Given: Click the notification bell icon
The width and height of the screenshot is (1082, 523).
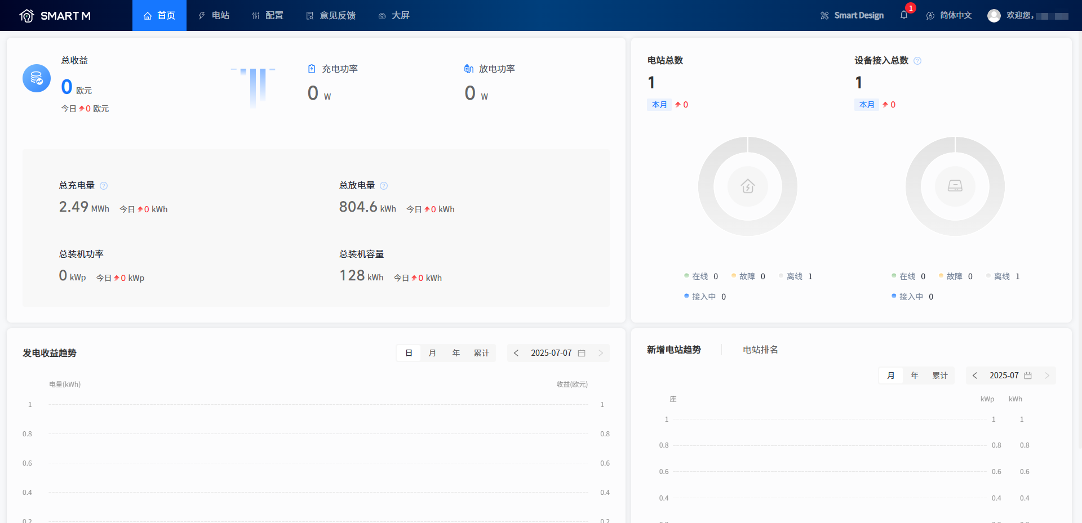Looking at the screenshot, I should tap(903, 15).
